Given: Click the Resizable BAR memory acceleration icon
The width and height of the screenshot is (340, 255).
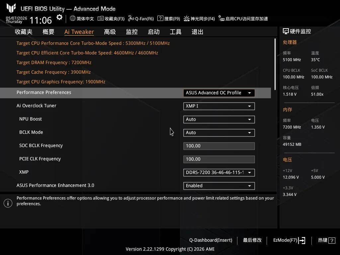Looking at the screenshot, I should coord(221,19).
